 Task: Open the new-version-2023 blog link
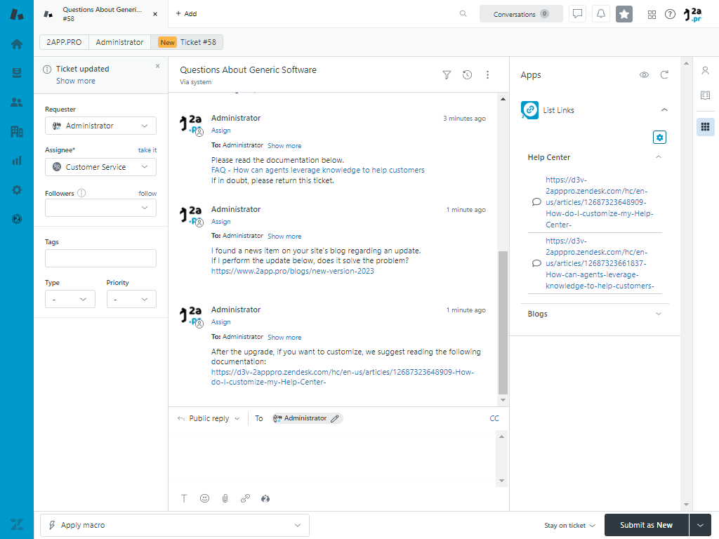tap(292, 271)
